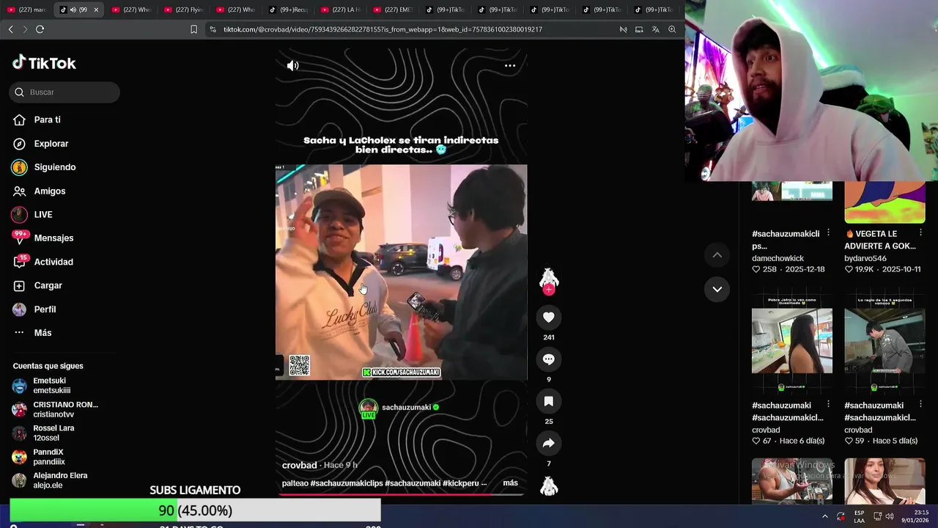
Task: Close the active TikTok tab
Action: [95, 10]
